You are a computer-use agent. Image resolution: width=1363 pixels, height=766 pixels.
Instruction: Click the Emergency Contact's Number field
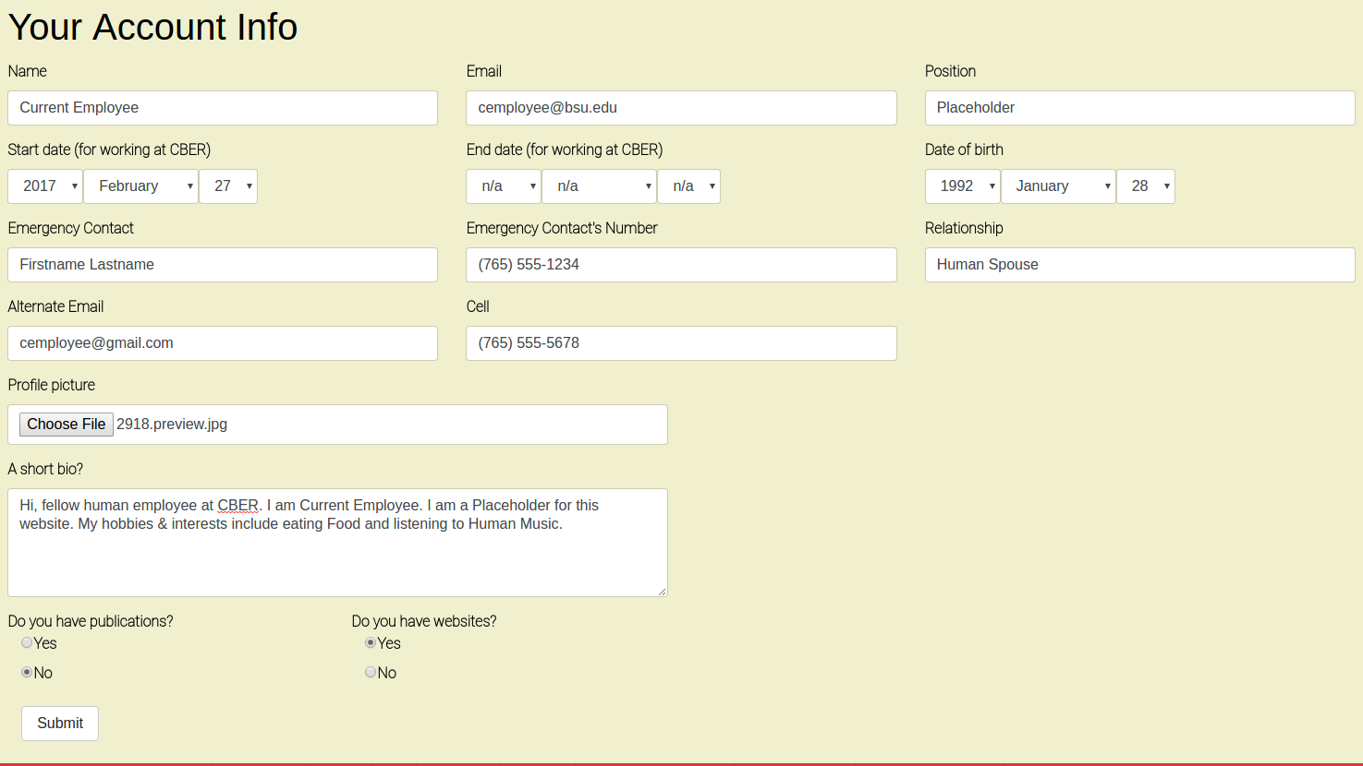tap(681, 265)
